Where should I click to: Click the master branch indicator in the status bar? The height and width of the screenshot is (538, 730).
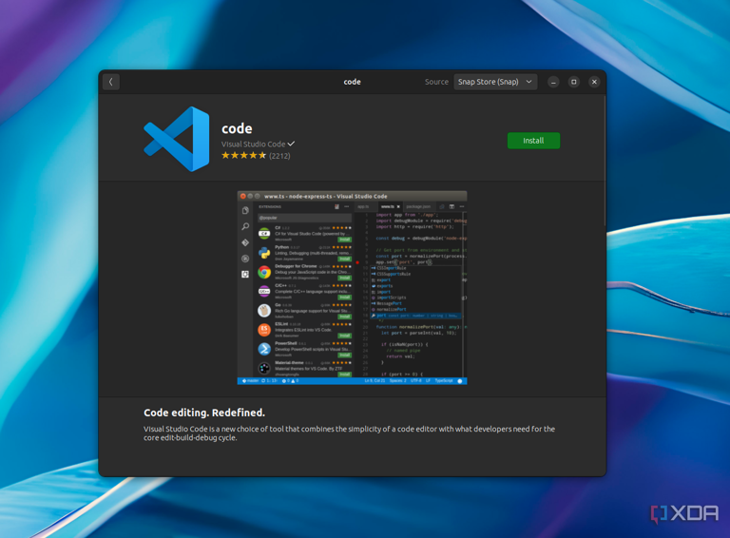pyautogui.click(x=251, y=381)
